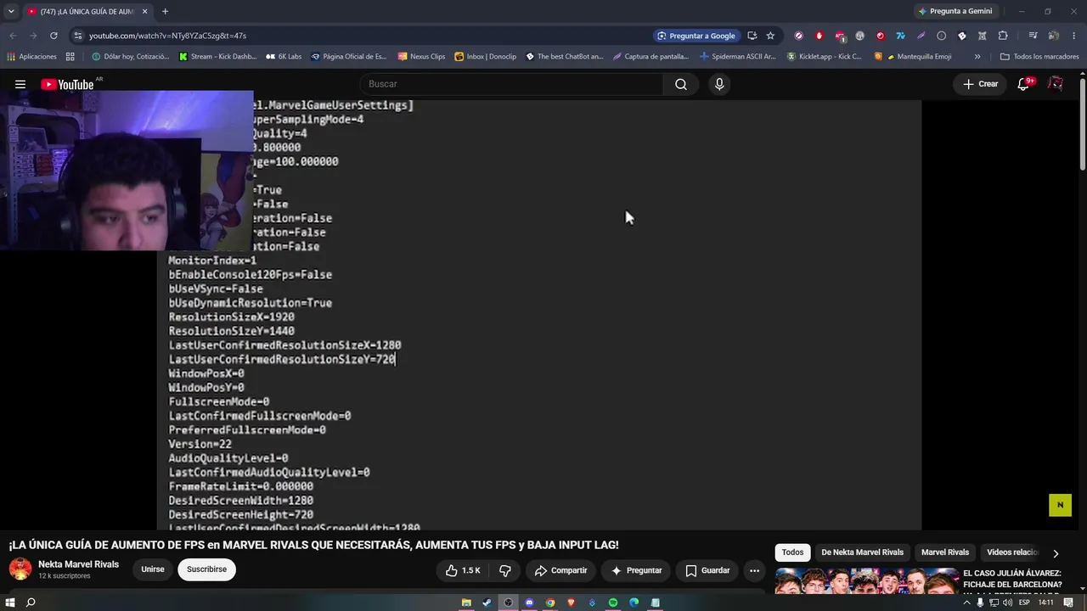This screenshot has width=1087, height=611.
Task: Click Preguntar a Google lens button
Action: coord(696,36)
